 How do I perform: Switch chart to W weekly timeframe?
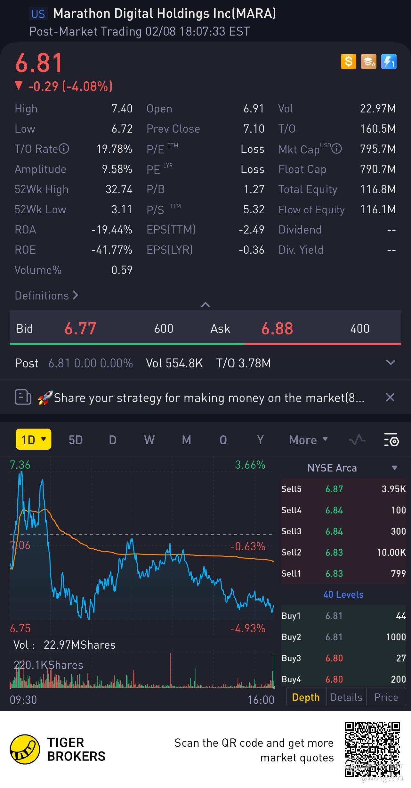149,440
